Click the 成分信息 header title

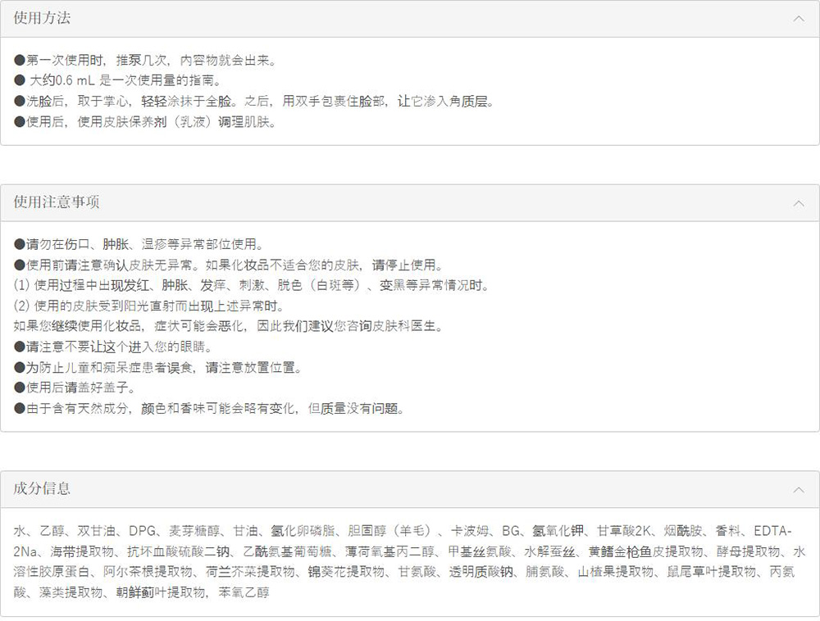point(42,489)
